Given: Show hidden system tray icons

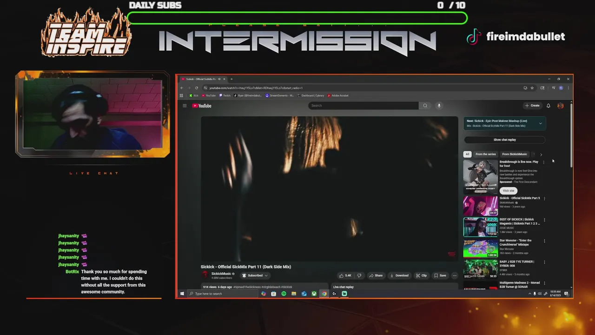Looking at the screenshot, I should [x=529, y=294].
